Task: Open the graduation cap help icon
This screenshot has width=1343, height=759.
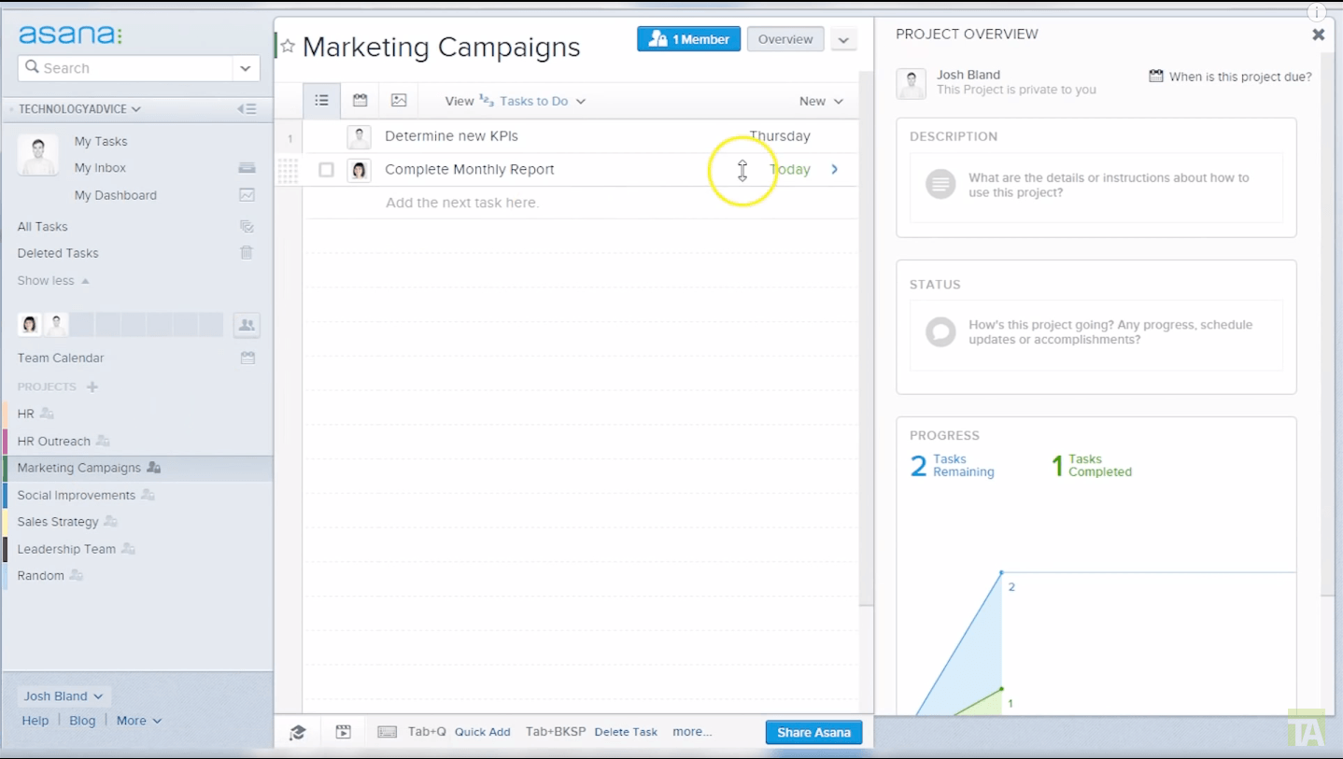Action: [298, 733]
